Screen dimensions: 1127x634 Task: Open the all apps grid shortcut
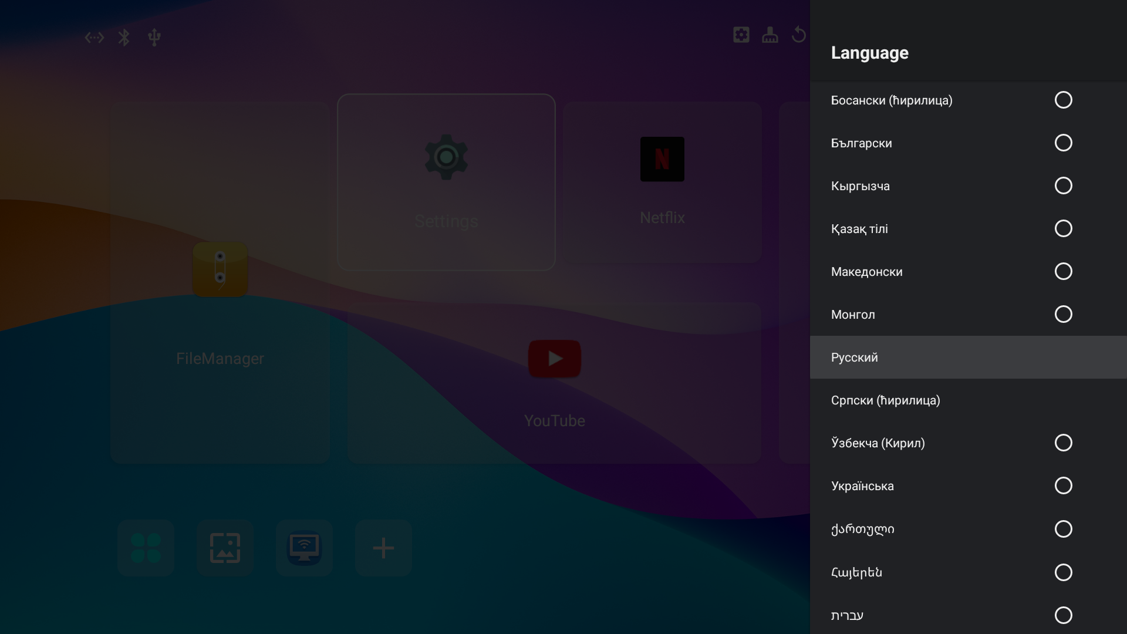[x=146, y=548]
